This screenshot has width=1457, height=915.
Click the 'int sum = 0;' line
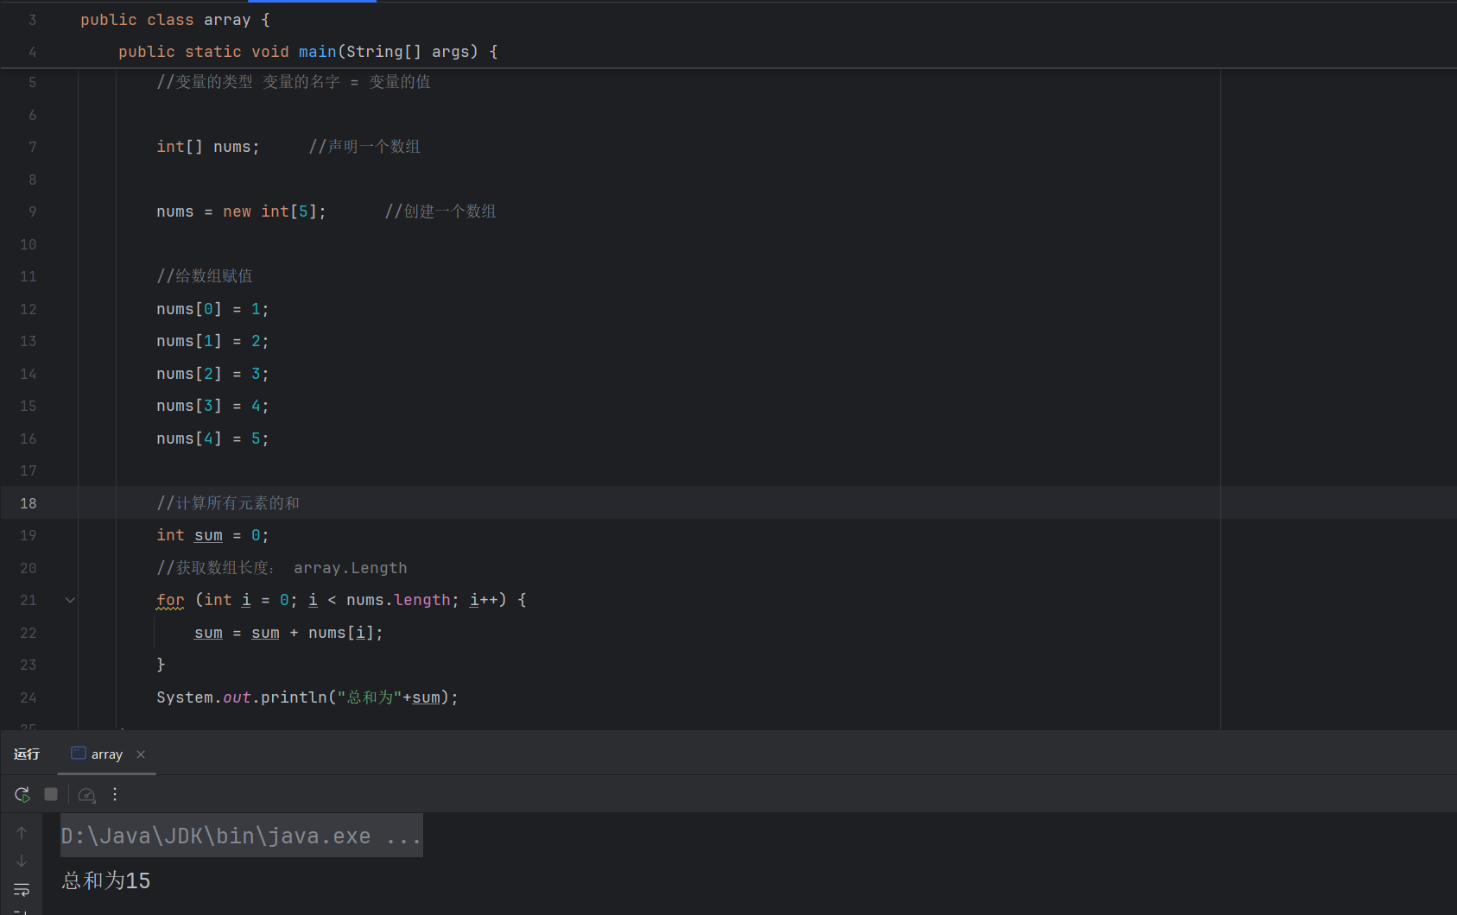pos(212,535)
